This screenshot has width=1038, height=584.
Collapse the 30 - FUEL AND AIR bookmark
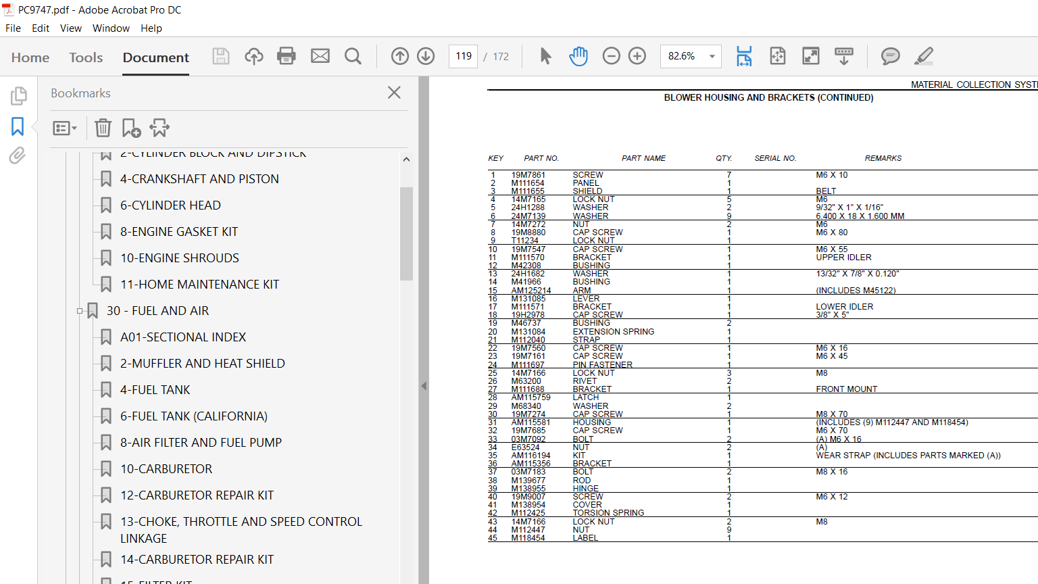tap(80, 311)
